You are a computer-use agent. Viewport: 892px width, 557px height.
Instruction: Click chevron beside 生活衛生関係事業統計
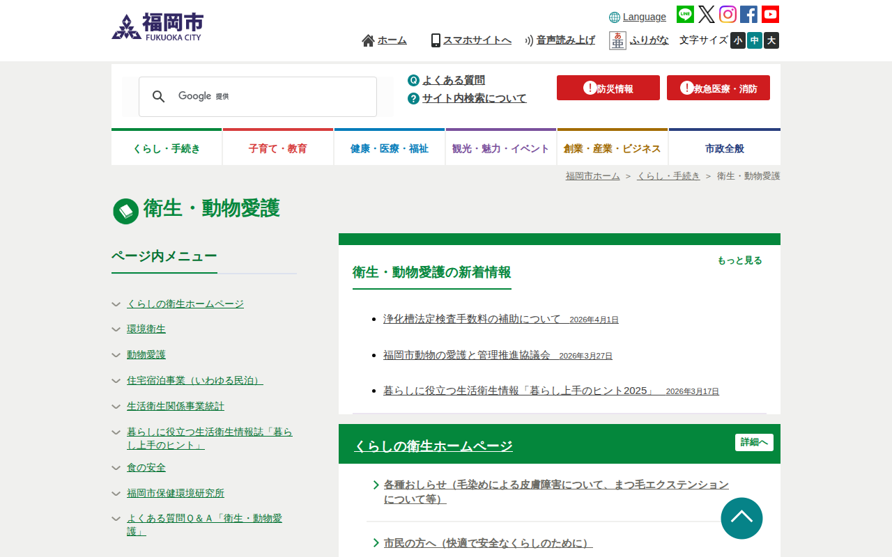pos(116,407)
